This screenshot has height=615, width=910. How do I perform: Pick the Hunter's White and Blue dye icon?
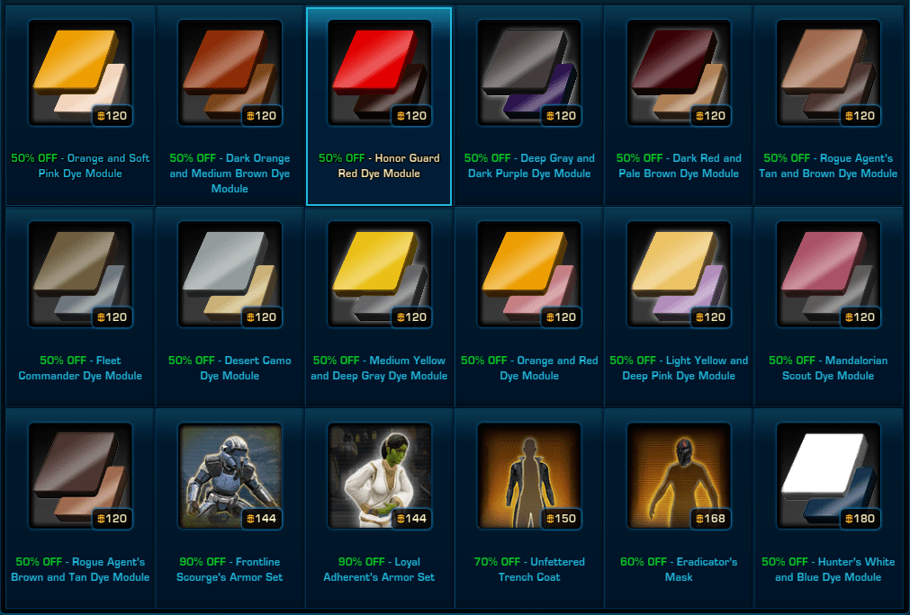coord(828,476)
